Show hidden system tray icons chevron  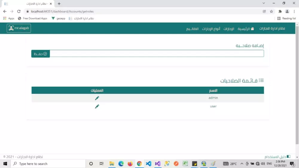click(x=242, y=164)
